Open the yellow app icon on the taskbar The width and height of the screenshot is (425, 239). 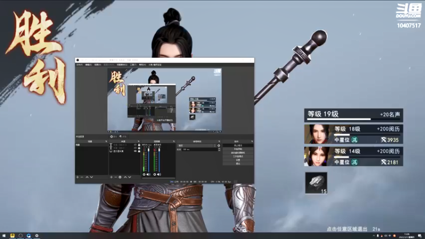[x=12, y=236]
